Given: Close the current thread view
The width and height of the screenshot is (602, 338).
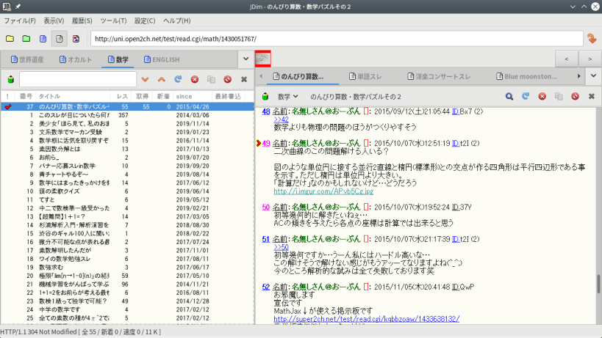Looking at the screenshot, I should coord(592,97).
